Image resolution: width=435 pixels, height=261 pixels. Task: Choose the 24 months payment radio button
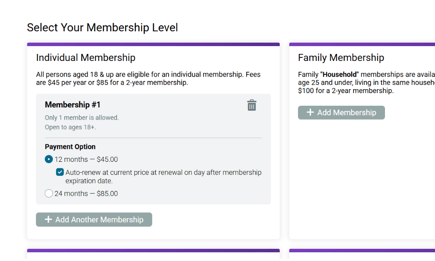(x=49, y=193)
